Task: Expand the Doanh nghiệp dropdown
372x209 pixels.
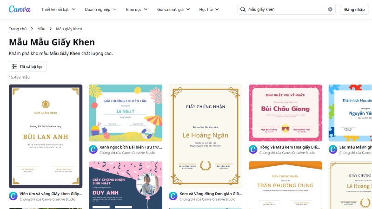Action: pyautogui.click(x=100, y=9)
